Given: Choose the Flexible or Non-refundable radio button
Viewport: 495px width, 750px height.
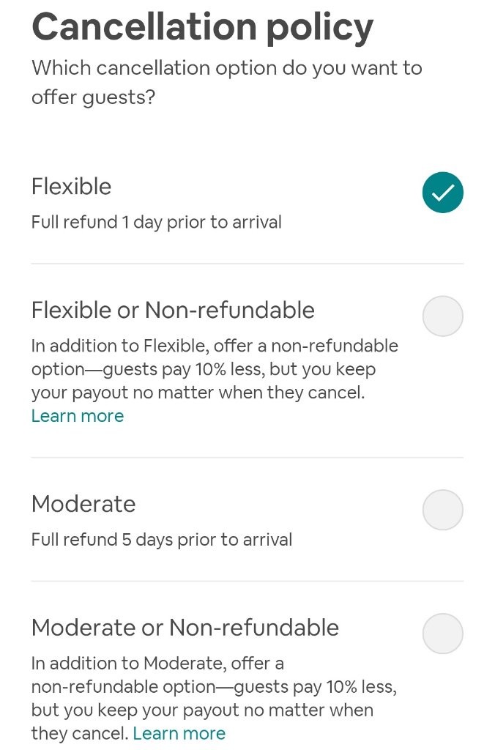Looking at the screenshot, I should click(x=442, y=316).
